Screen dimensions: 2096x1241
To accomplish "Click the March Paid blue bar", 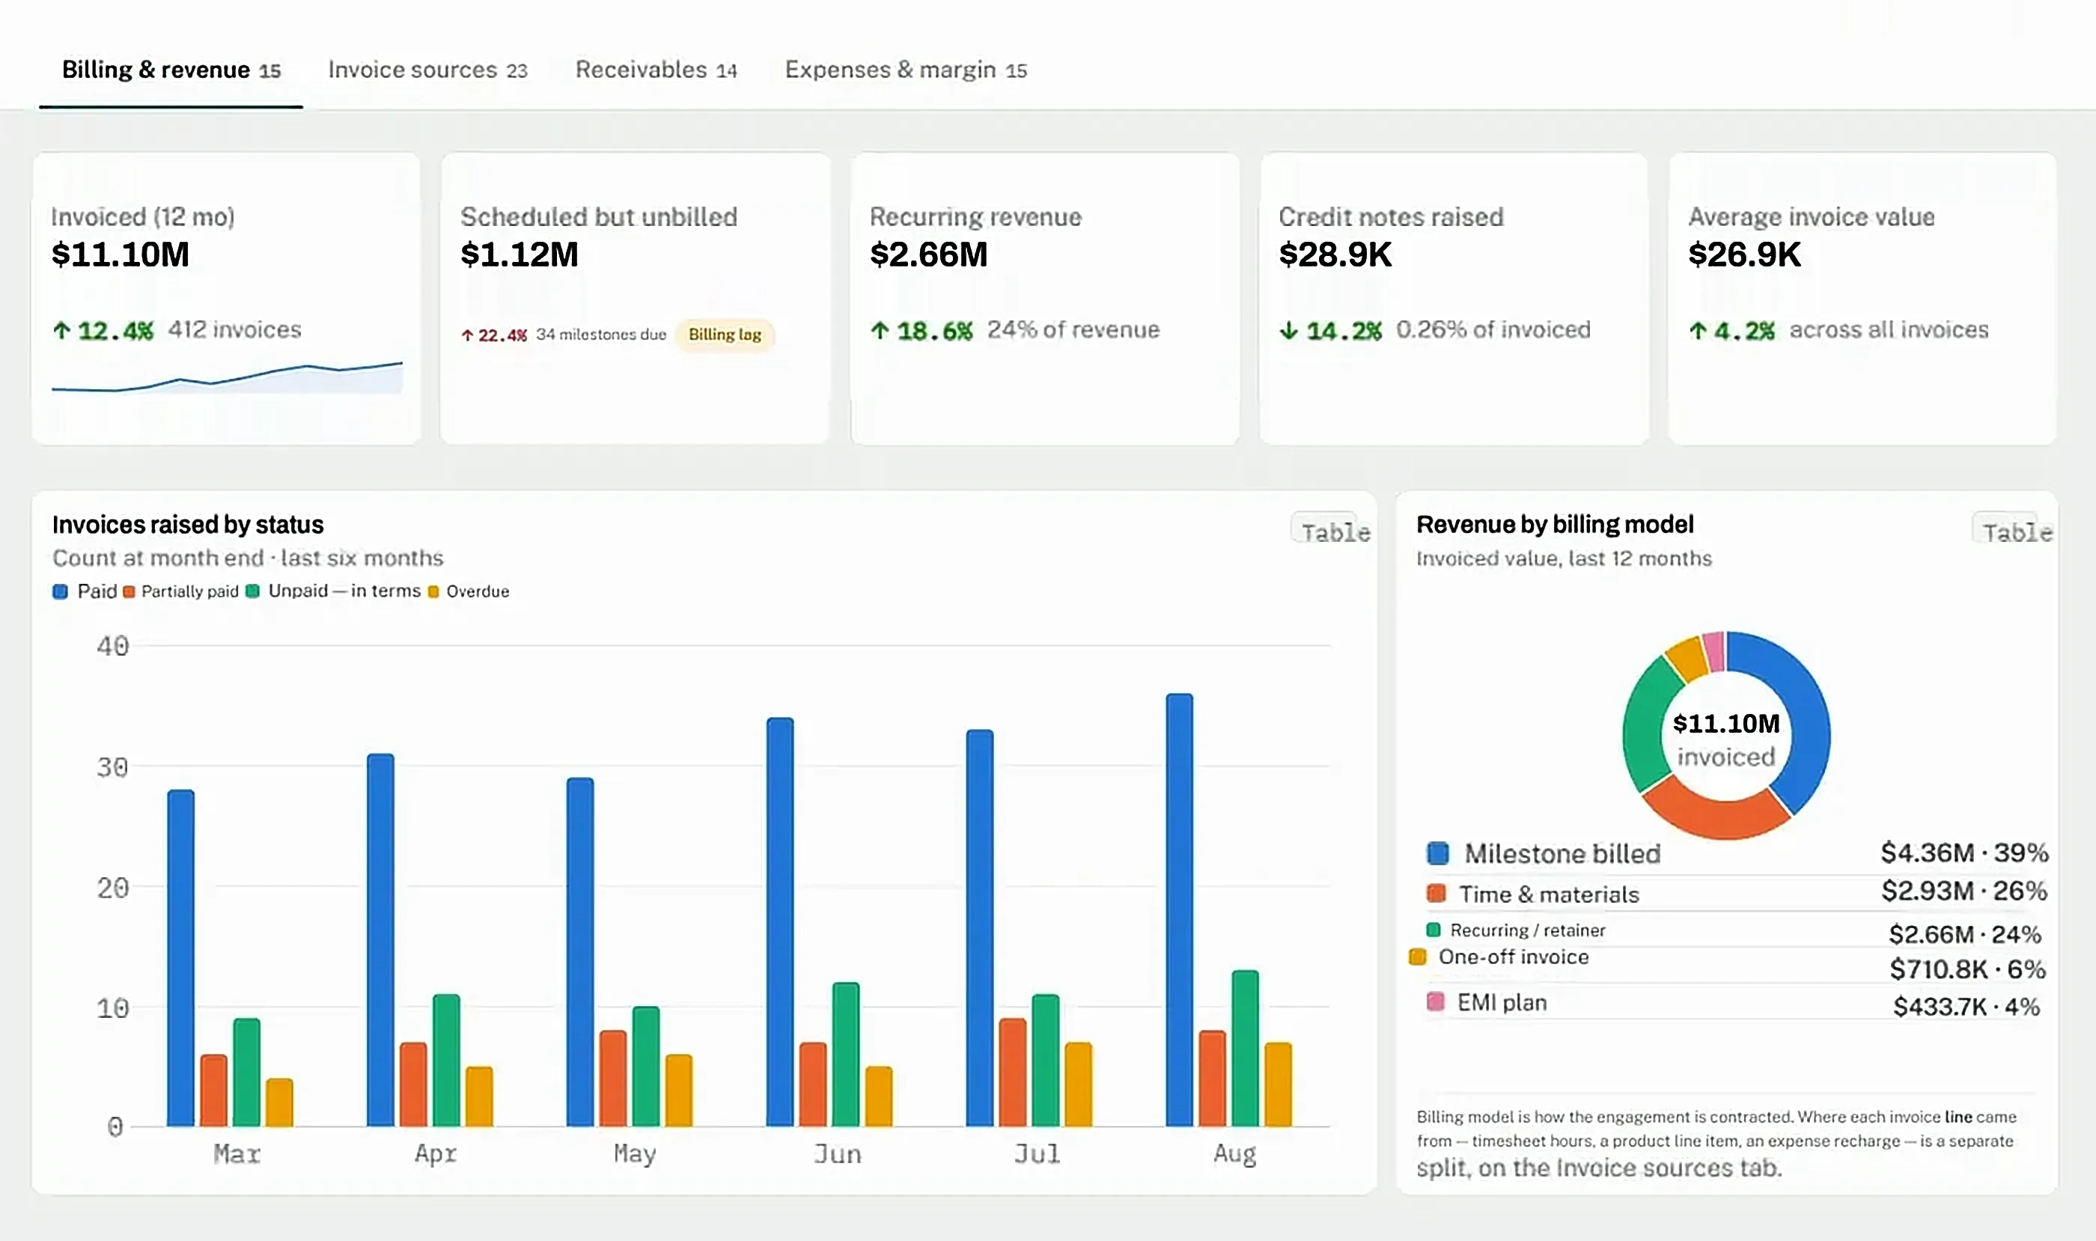I will click(180, 958).
